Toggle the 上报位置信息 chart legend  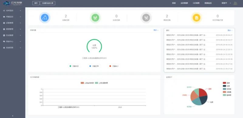point(101,83)
